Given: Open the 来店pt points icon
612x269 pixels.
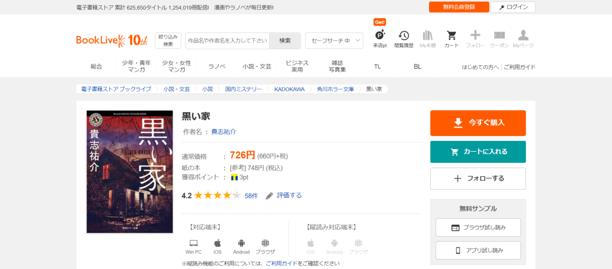Looking at the screenshot, I should pos(380,36).
